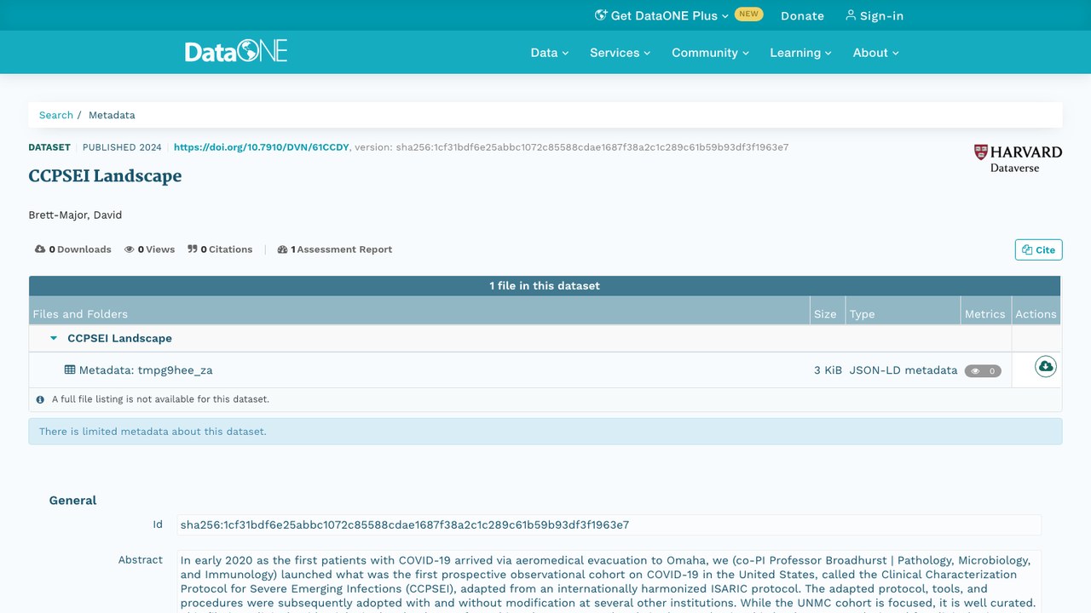The image size is (1091, 613).
Task: Open the About dropdown menu
Action: coord(875,53)
